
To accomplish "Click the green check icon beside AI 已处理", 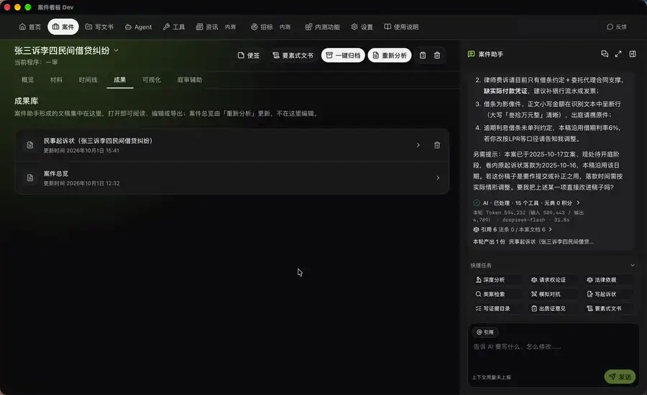I will click(476, 203).
